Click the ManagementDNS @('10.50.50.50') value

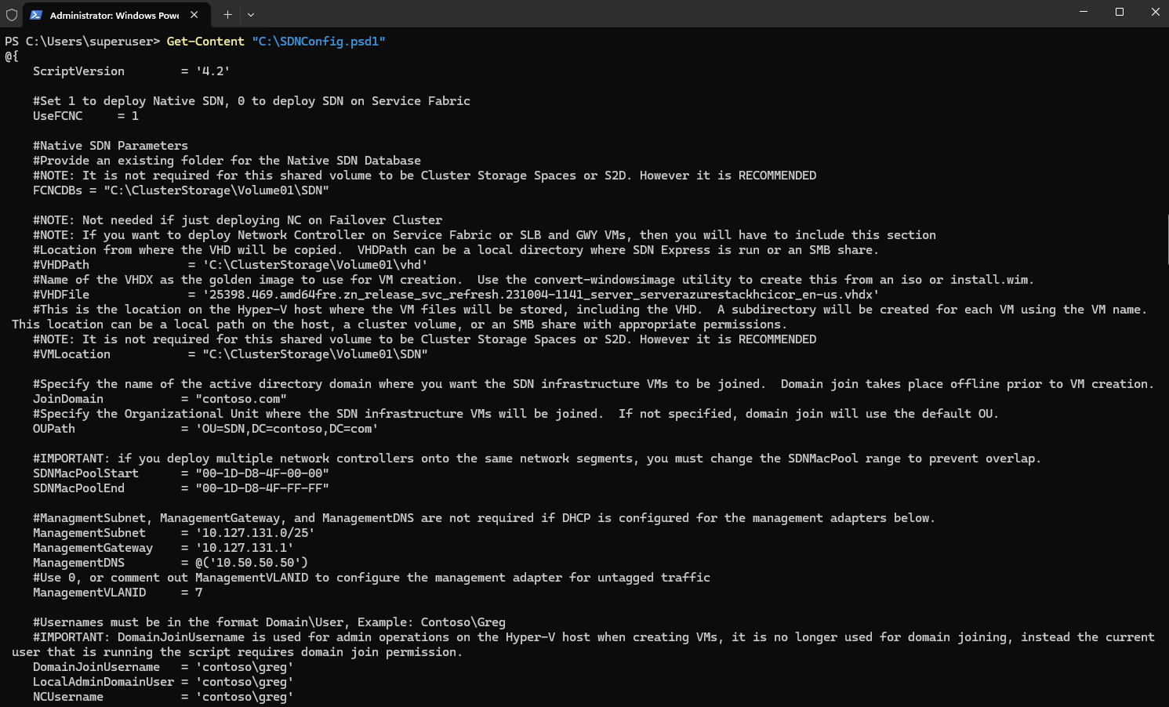(252, 563)
